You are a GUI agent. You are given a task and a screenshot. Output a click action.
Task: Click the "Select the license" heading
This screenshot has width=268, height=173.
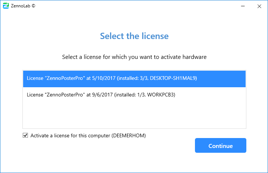[x=134, y=36]
